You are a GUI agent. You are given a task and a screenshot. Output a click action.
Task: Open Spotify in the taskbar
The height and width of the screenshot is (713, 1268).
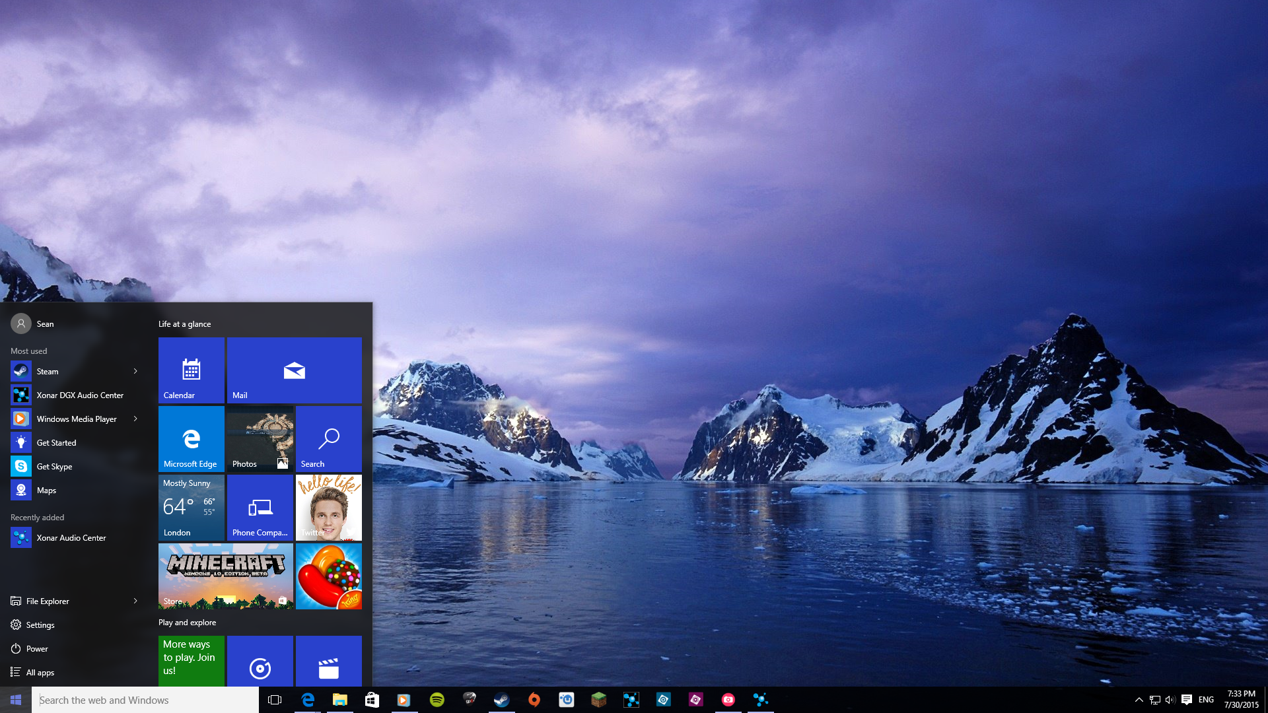(437, 699)
